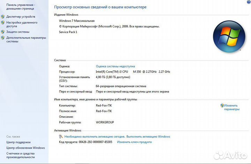Click WORKGROUP workgroup value

105,122
